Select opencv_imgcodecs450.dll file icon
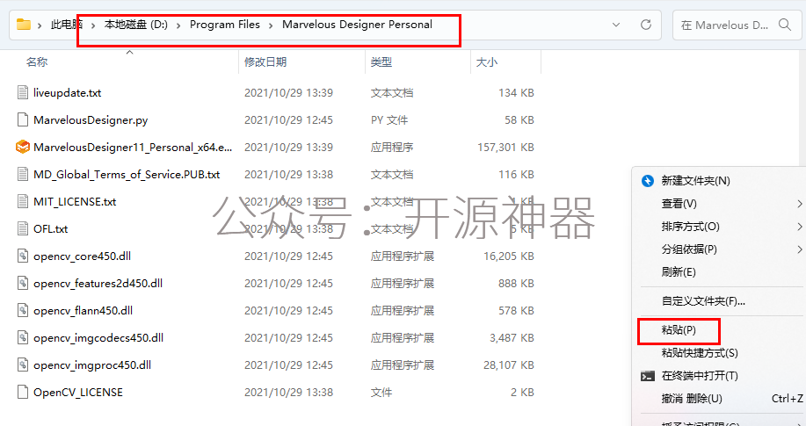The image size is (806, 426). pyautogui.click(x=23, y=337)
